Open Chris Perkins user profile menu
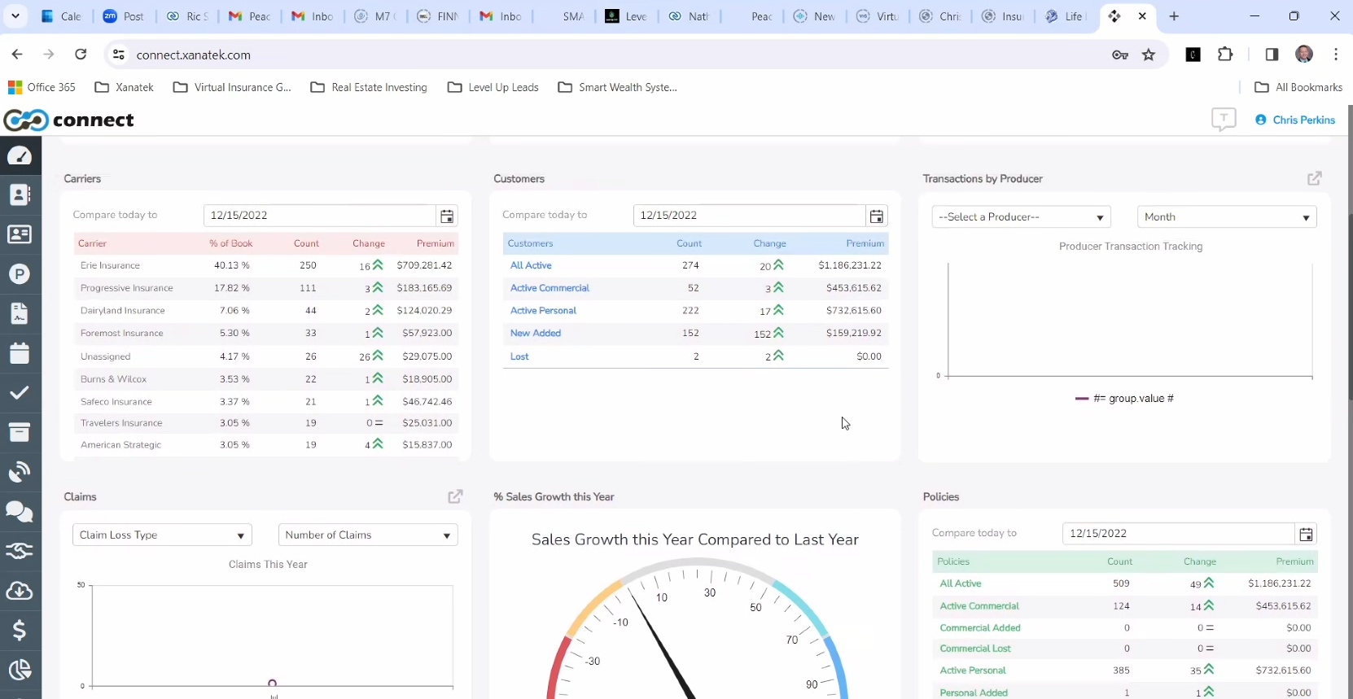This screenshot has width=1353, height=699. point(1295,120)
